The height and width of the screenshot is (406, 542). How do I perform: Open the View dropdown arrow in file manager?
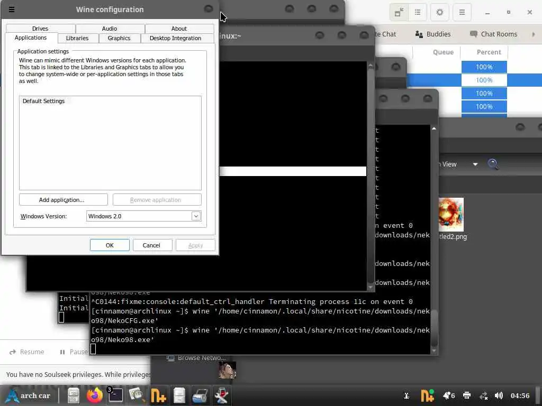pyautogui.click(x=475, y=164)
